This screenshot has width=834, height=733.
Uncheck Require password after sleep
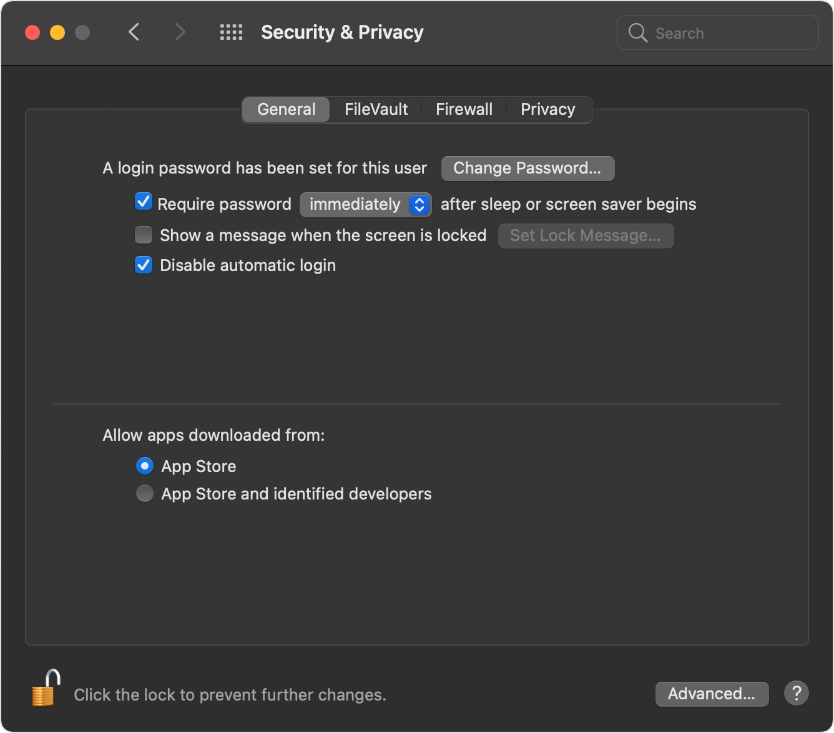coord(143,201)
